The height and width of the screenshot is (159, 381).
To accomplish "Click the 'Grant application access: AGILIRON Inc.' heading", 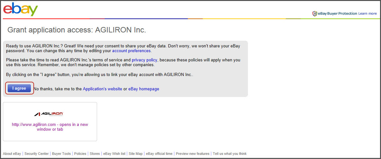I will tap(76, 30).
